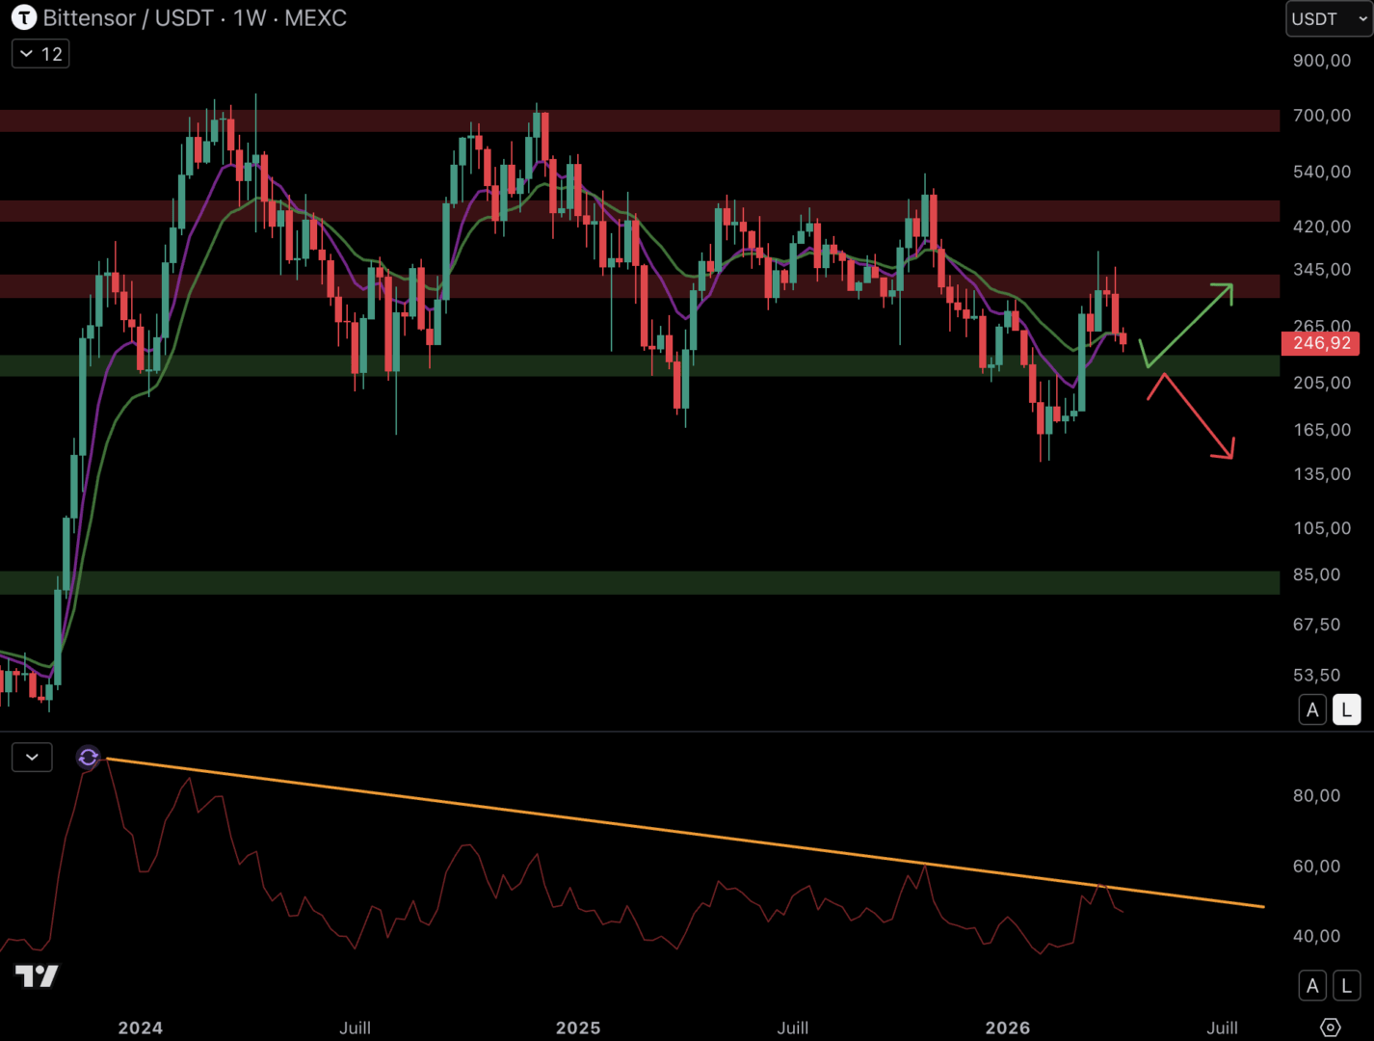Toggle auto scale on the RSI pane

[1312, 986]
